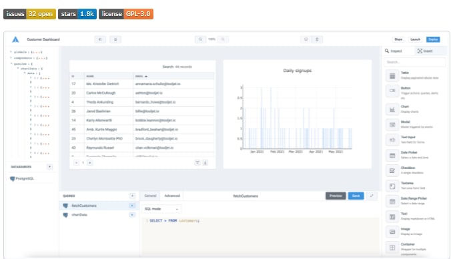This screenshot has height=259, width=451.
Task: Expand the globals tree node
Action: (11, 52)
